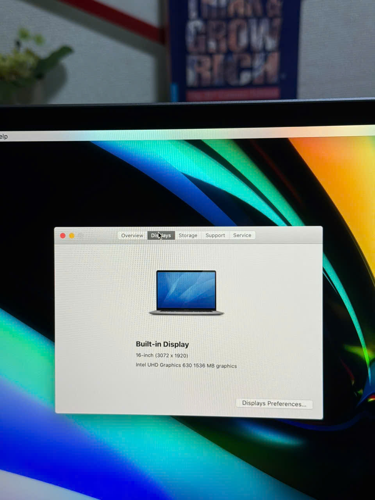Open the Storage tab
Viewport: 375px width, 500px height.
click(x=188, y=236)
